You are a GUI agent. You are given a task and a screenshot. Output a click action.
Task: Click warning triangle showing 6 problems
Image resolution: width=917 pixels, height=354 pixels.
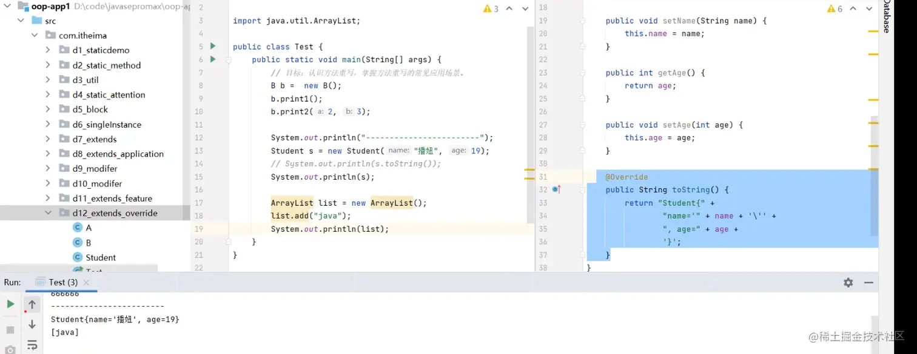tap(831, 8)
